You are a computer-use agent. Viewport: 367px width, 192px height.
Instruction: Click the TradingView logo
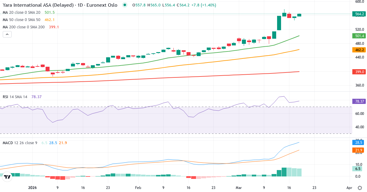[7, 176]
